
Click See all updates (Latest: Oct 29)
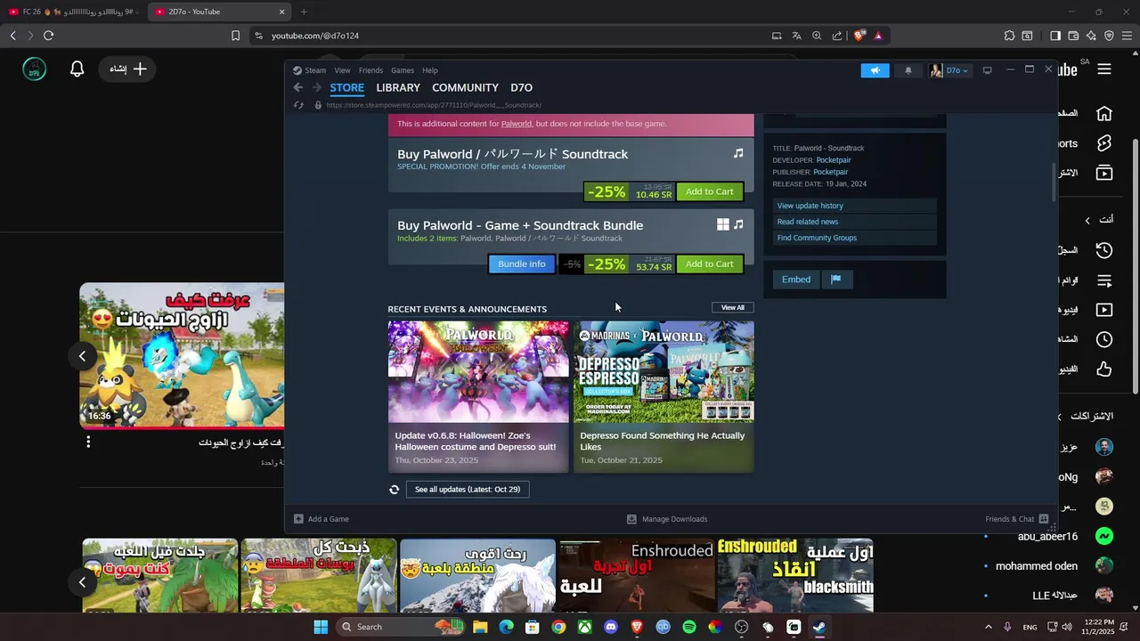[x=468, y=489]
